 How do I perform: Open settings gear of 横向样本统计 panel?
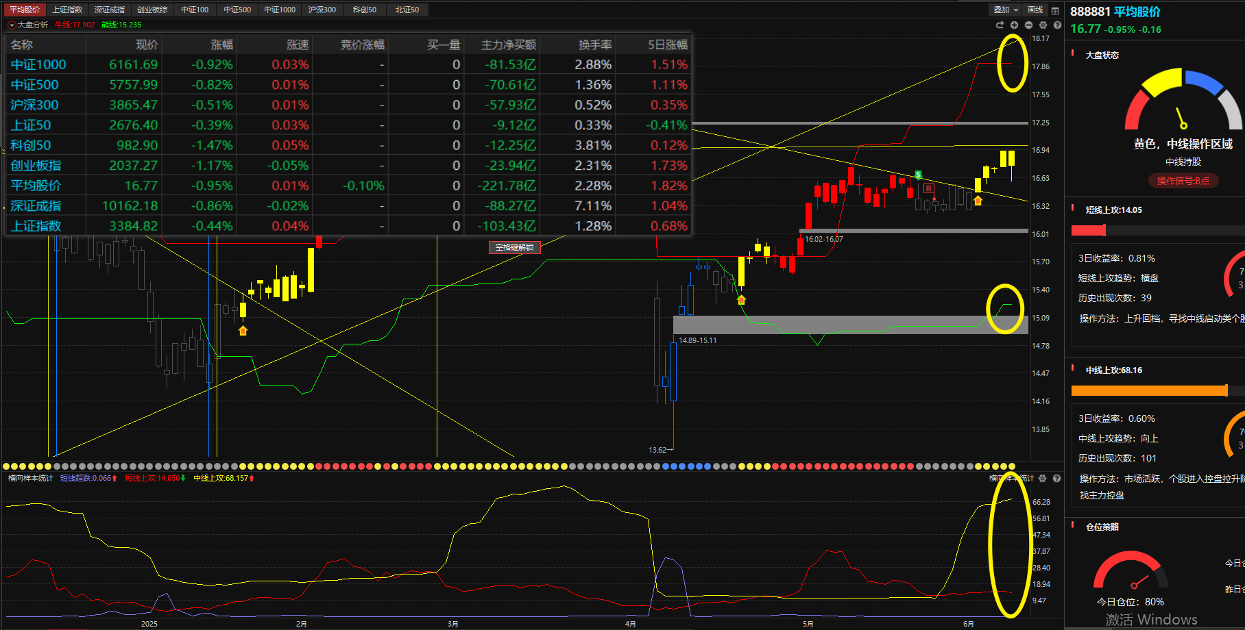coord(1043,479)
